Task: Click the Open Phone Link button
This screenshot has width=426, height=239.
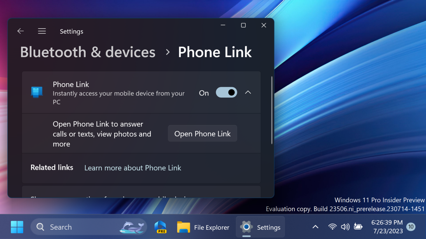Action: (x=202, y=133)
